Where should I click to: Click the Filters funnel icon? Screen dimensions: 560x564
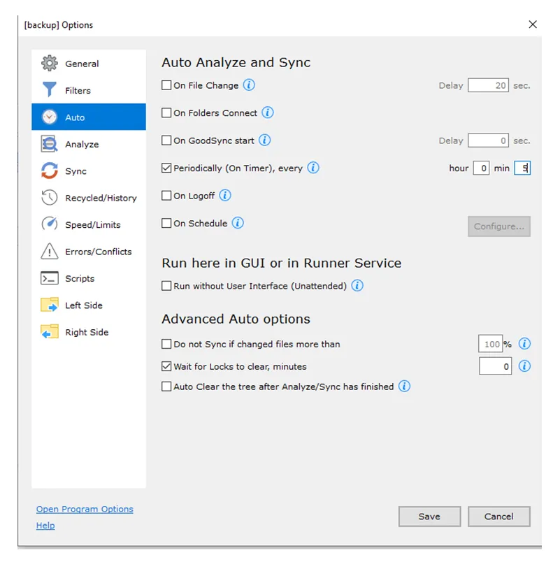[50, 90]
